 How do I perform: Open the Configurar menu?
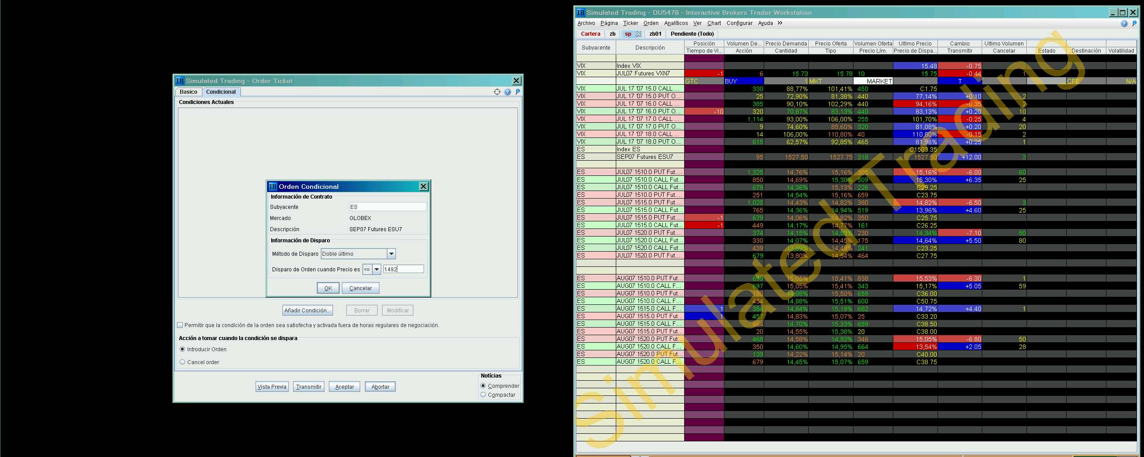(740, 23)
